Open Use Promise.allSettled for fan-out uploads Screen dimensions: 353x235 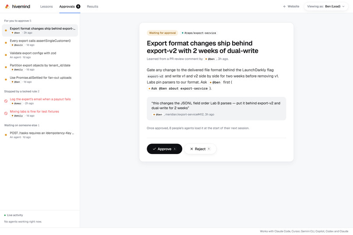[40, 80]
